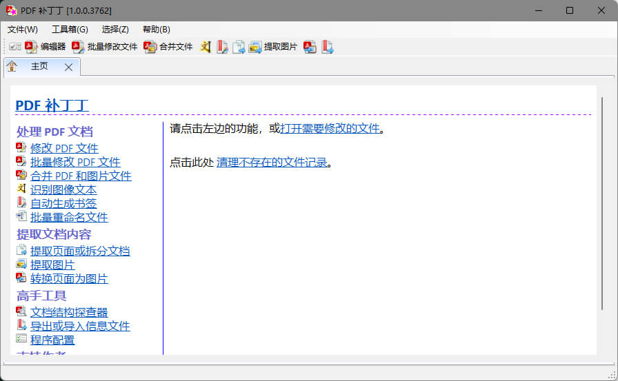Click the 提取文档内容 section heading

(54, 234)
